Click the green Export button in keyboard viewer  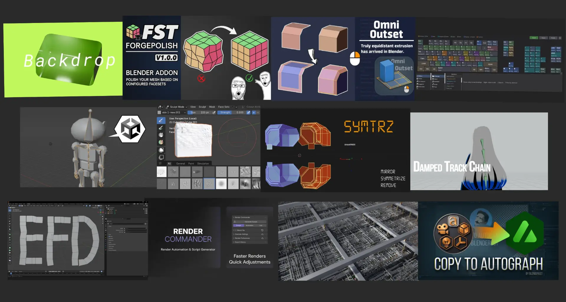click(x=534, y=38)
